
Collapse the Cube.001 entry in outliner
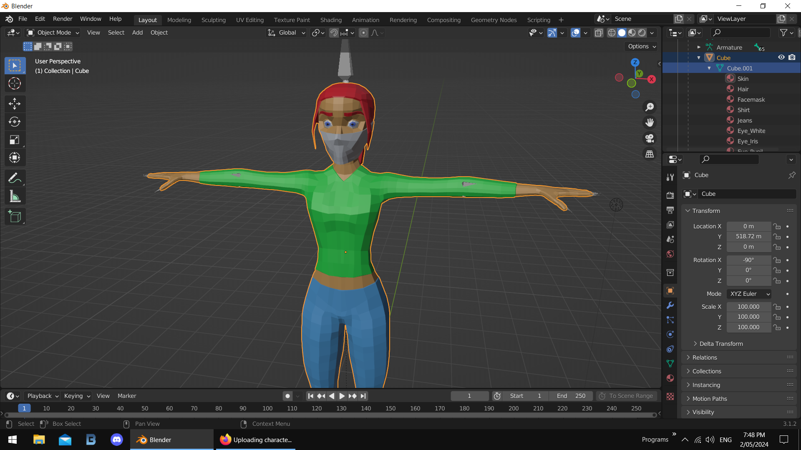pyautogui.click(x=709, y=68)
